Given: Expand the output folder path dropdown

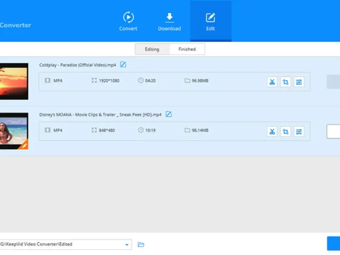Looking at the screenshot, I should 127,245.
